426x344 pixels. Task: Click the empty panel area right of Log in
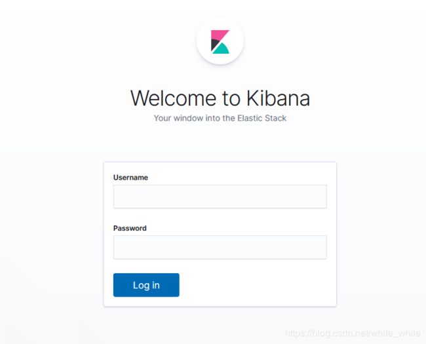coord(256,285)
